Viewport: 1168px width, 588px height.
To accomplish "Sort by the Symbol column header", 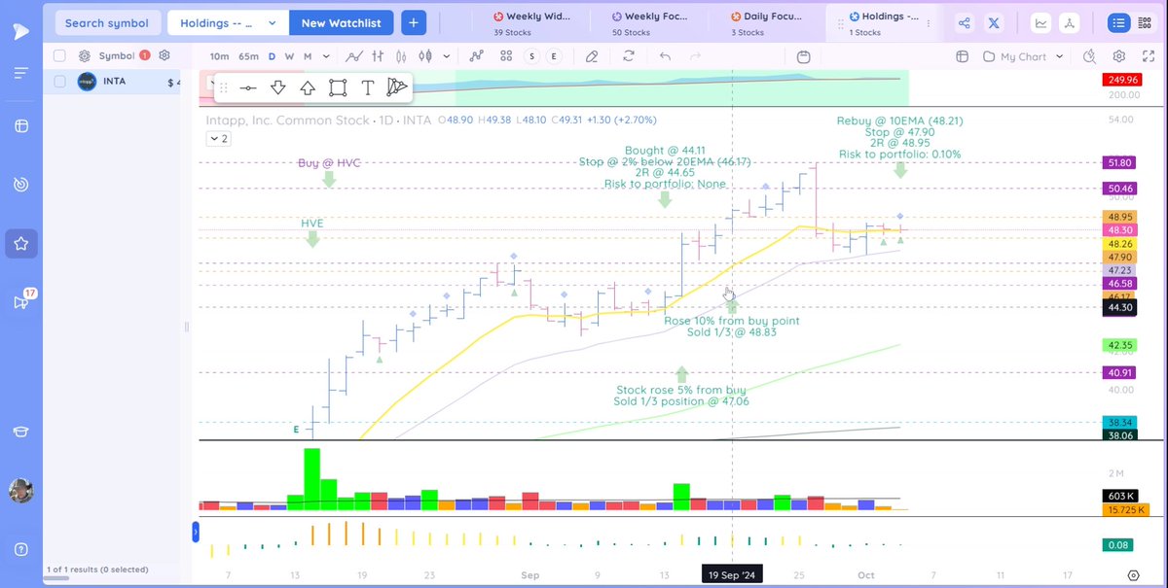I will click(116, 56).
